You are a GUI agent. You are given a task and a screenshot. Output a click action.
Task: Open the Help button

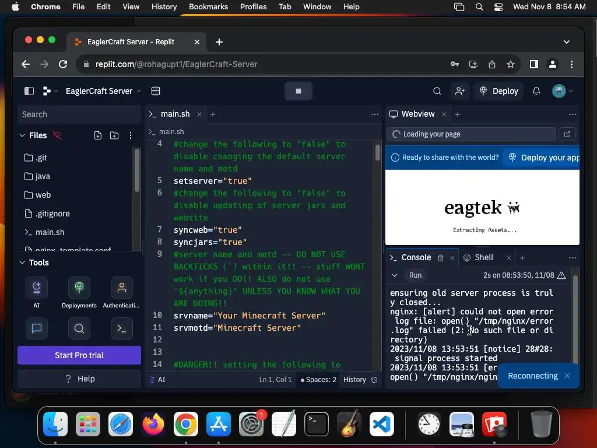[79, 379]
